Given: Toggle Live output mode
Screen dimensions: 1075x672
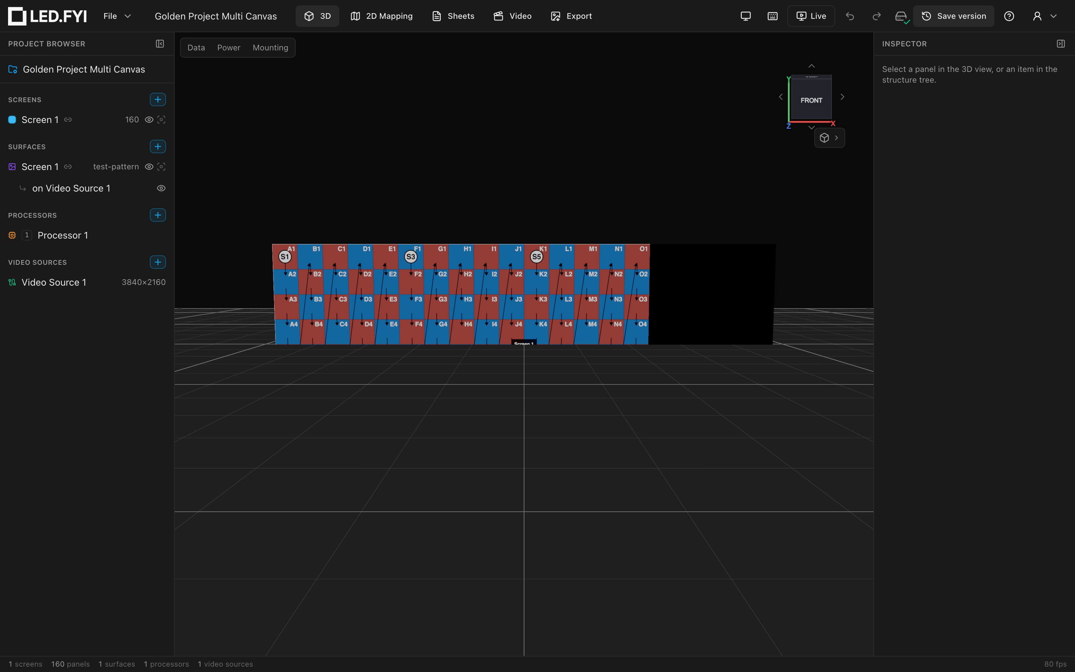Looking at the screenshot, I should point(811,16).
